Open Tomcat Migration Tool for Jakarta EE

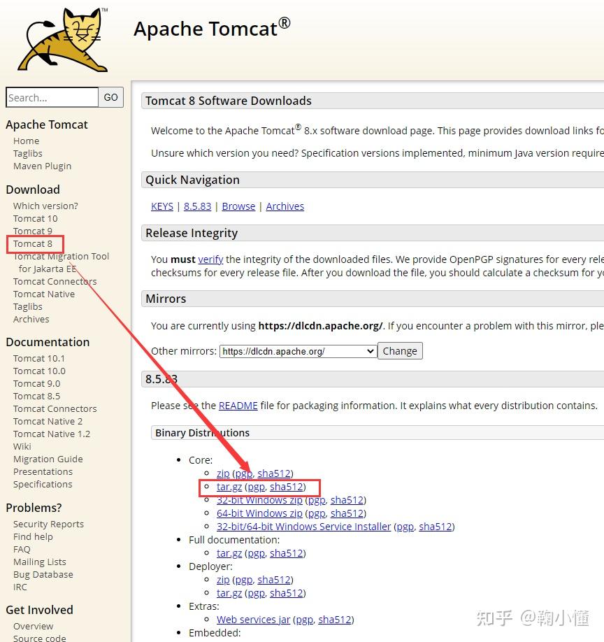[x=61, y=262]
